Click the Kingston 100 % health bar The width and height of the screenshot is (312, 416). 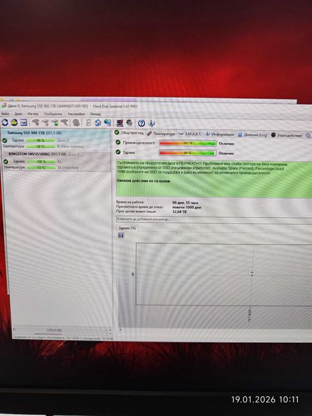[41, 161]
